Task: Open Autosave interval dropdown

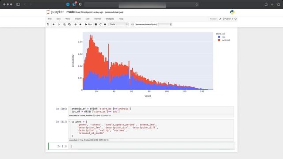Action: (x=165, y=24)
